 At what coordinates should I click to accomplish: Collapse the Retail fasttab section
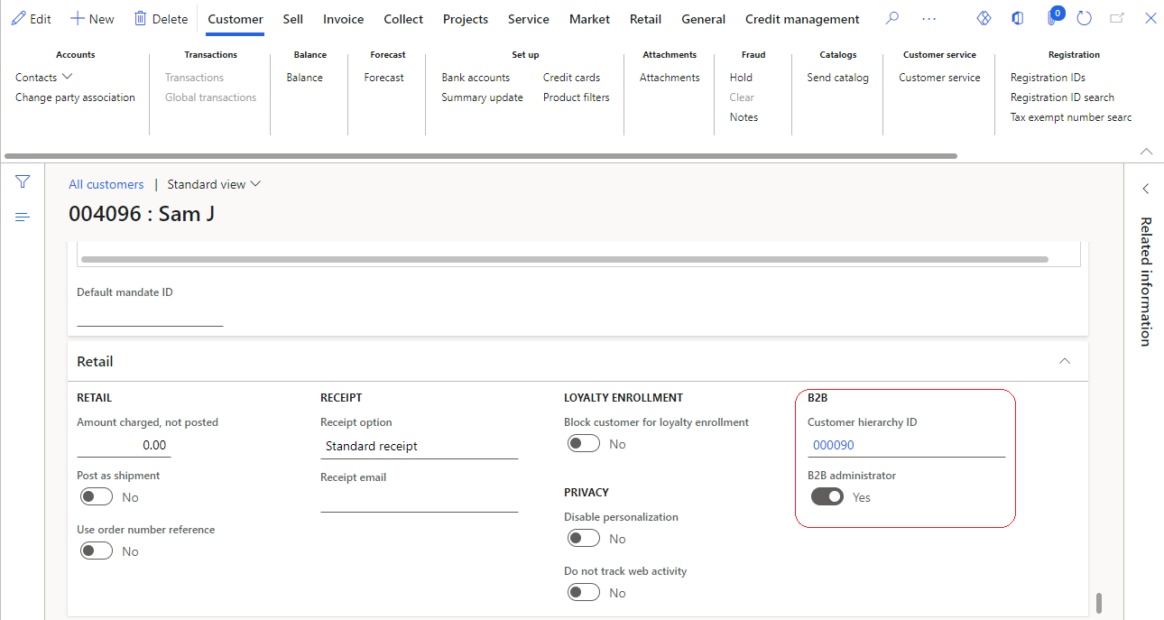1065,361
